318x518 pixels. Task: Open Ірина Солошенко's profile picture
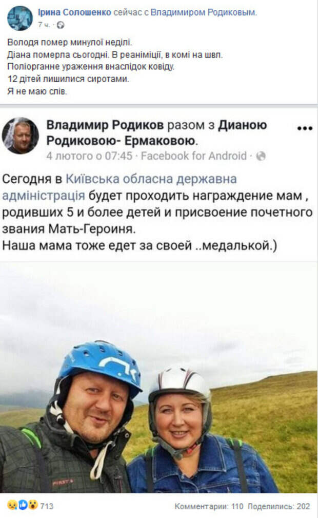(20, 18)
